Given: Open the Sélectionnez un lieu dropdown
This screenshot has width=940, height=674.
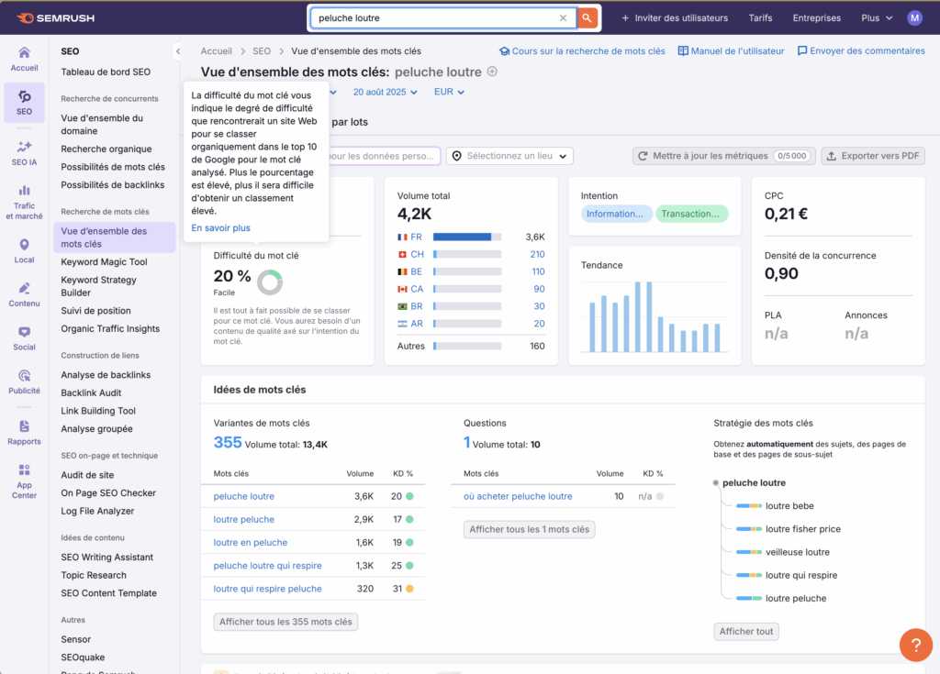Looking at the screenshot, I should pos(509,156).
